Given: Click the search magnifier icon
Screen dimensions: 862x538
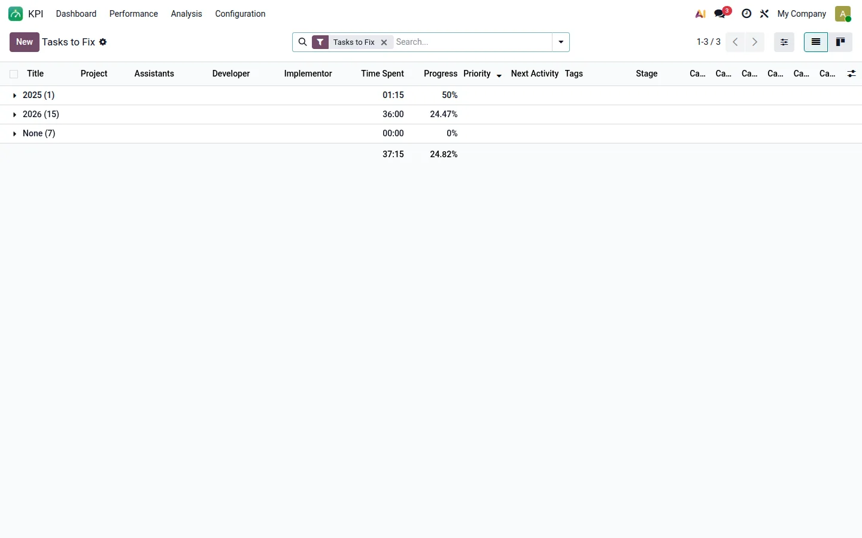Looking at the screenshot, I should pyautogui.click(x=303, y=42).
